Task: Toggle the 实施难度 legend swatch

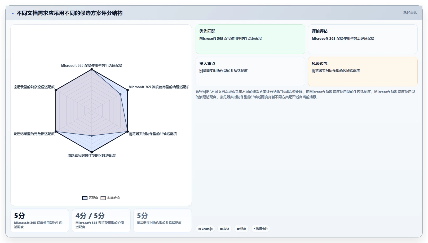Action: [x=103, y=198]
